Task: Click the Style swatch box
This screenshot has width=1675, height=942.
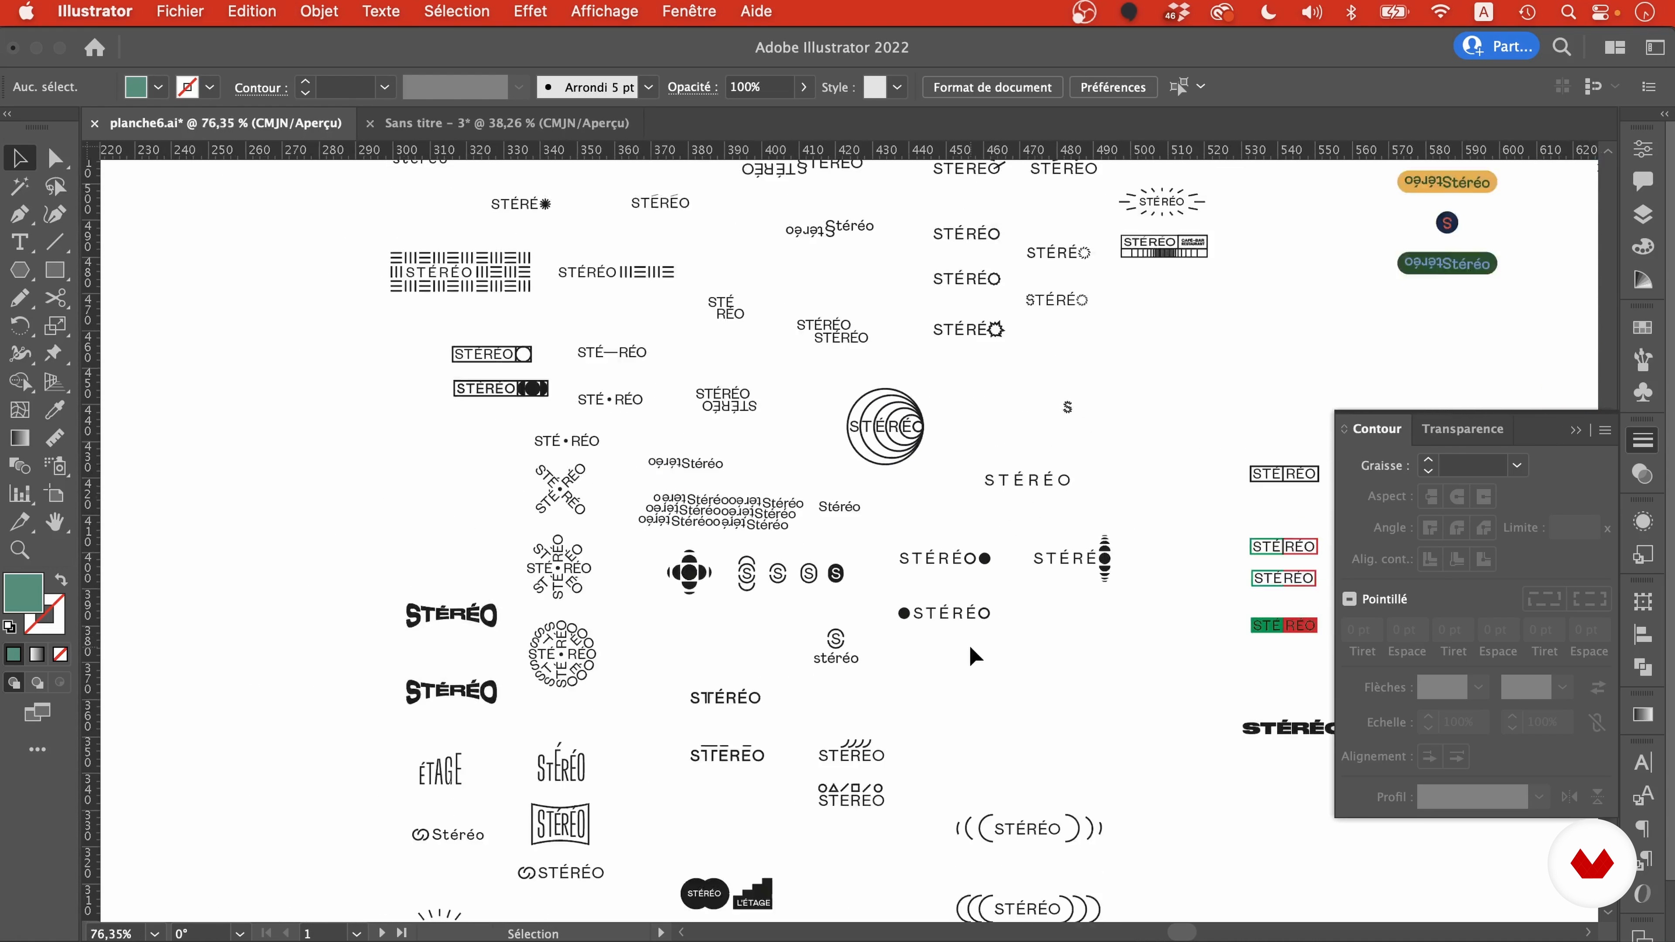Action: 875,86
